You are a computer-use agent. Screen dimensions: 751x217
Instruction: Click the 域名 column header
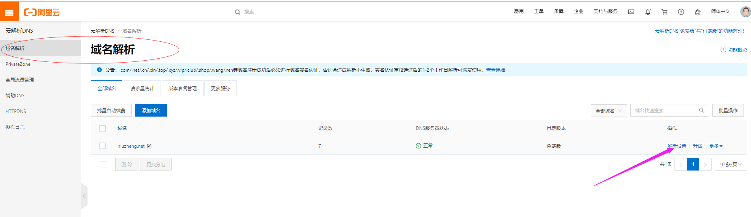tap(122, 128)
